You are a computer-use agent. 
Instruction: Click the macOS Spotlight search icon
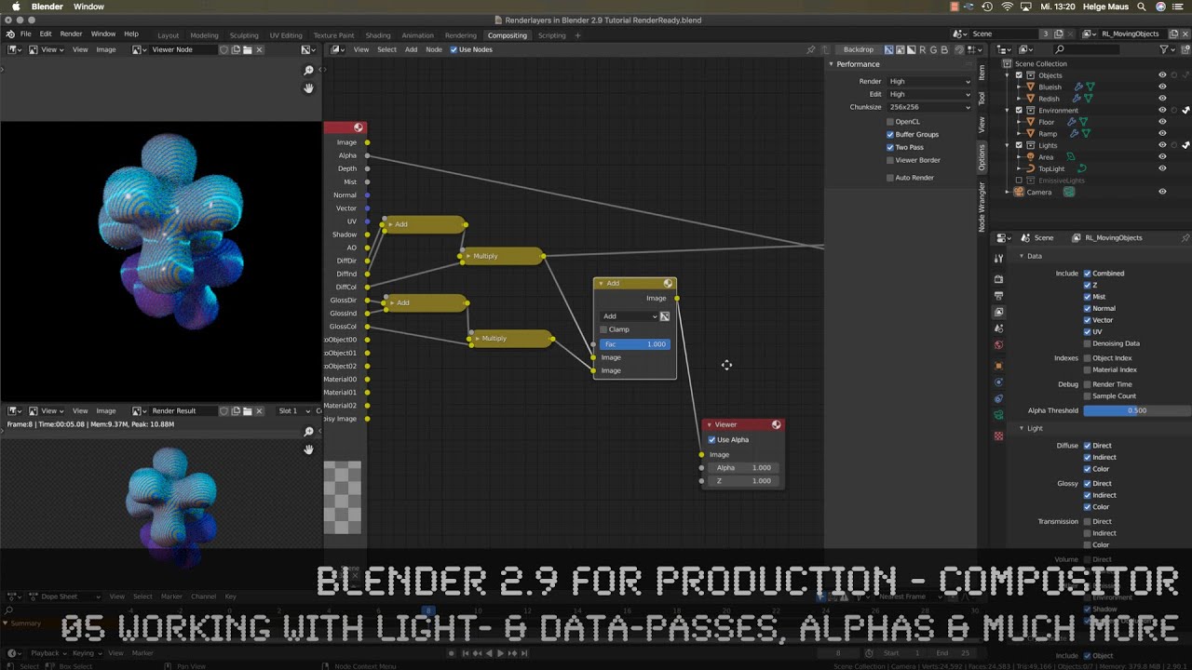click(1141, 7)
